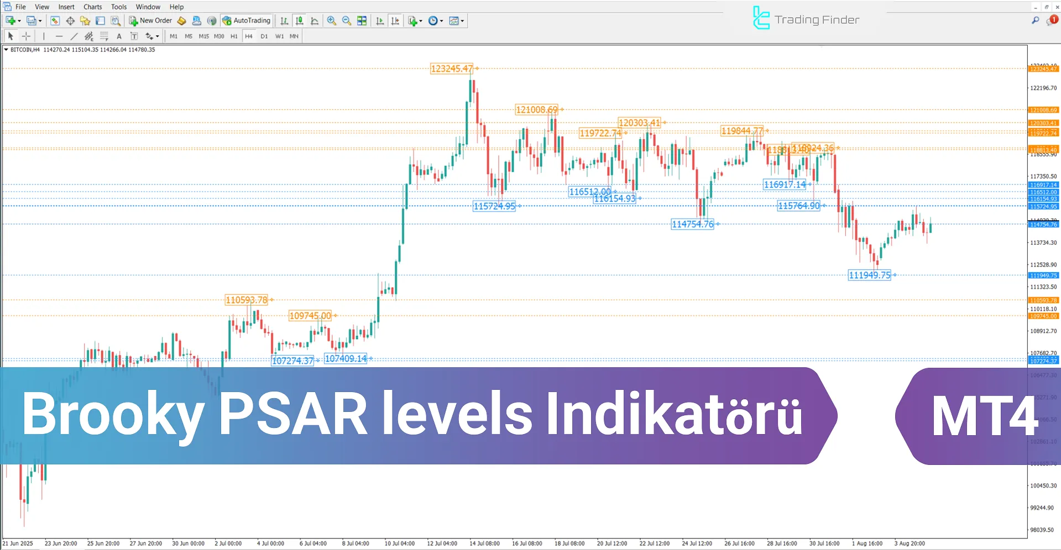
Task: Open the Charts menu
Action: (92, 7)
